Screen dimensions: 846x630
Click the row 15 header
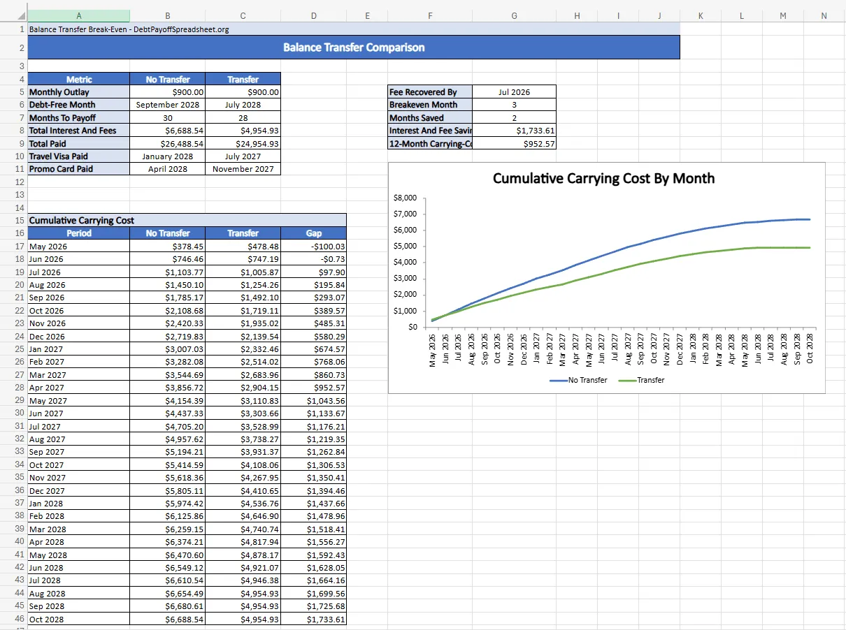(x=13, y=220)
